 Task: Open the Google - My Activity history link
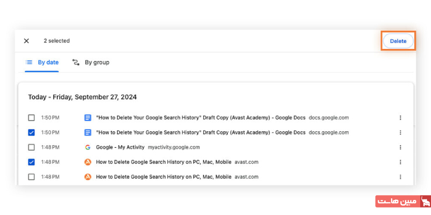pyautogui.click(x=120, y=147)
